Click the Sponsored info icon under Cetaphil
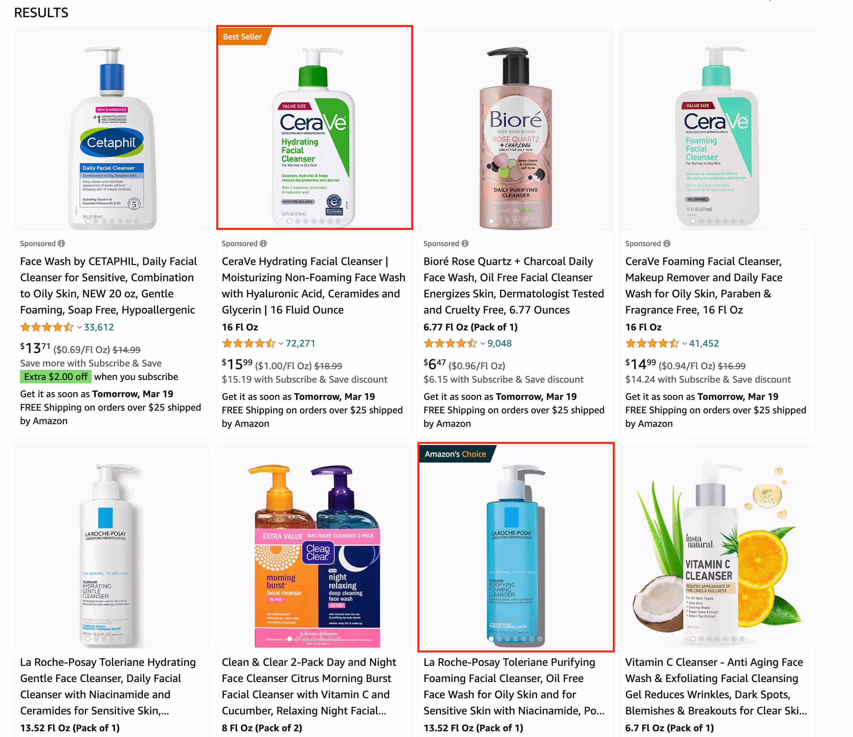This screenshot has height=737, width=853. click(61, 243)
